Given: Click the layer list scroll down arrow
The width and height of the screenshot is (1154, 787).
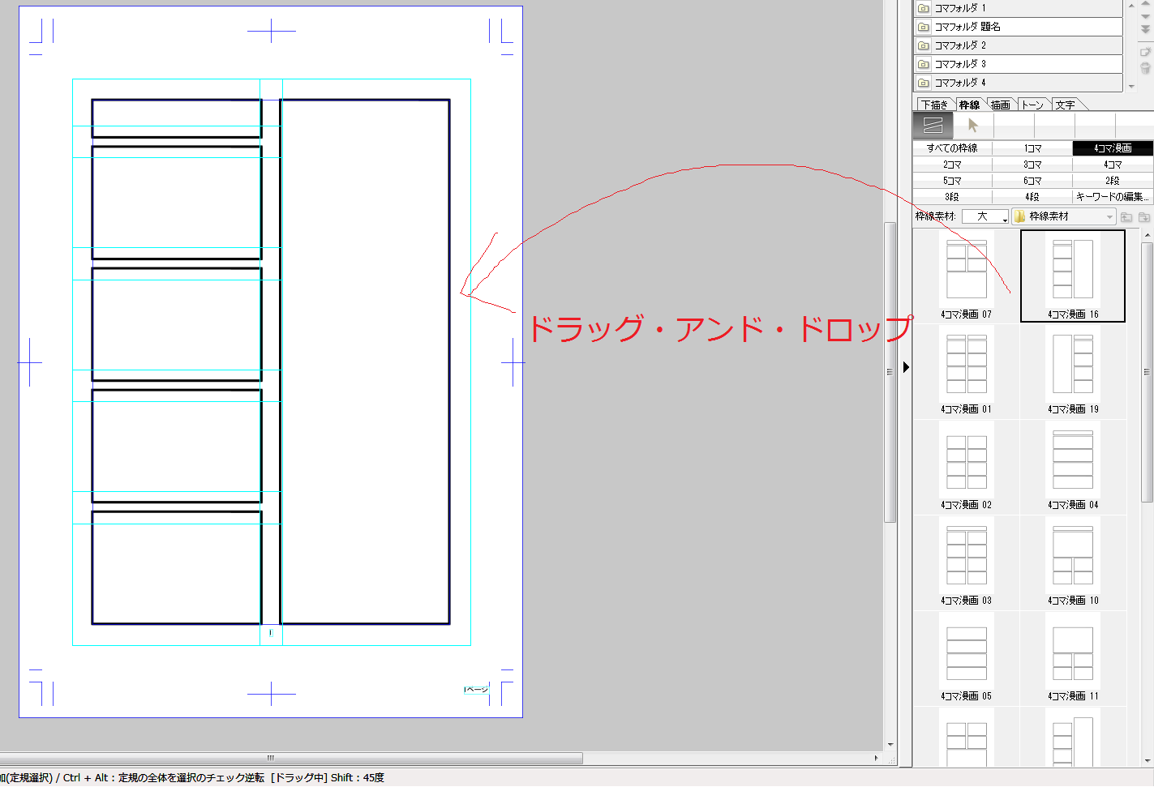Looking at the screenshot, I should 1131,86.
